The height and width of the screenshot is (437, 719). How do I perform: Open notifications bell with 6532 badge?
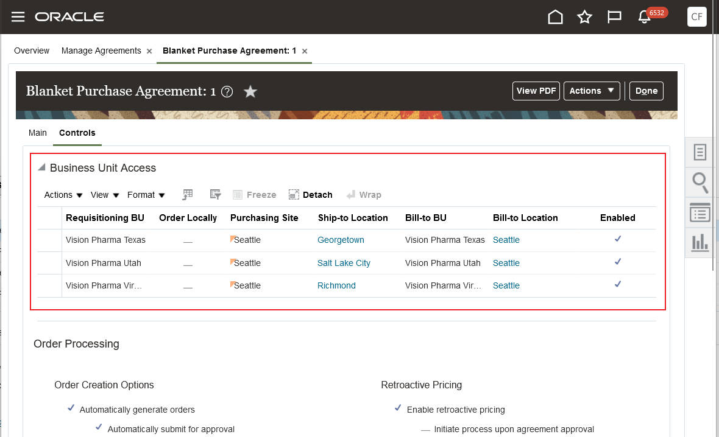pyautogui.click(x=644, y=17)
